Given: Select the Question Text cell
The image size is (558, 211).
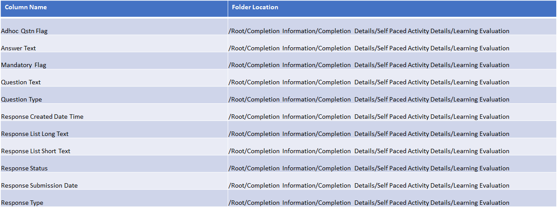Looking at the screenshot, I should click(x=21, y=83).
